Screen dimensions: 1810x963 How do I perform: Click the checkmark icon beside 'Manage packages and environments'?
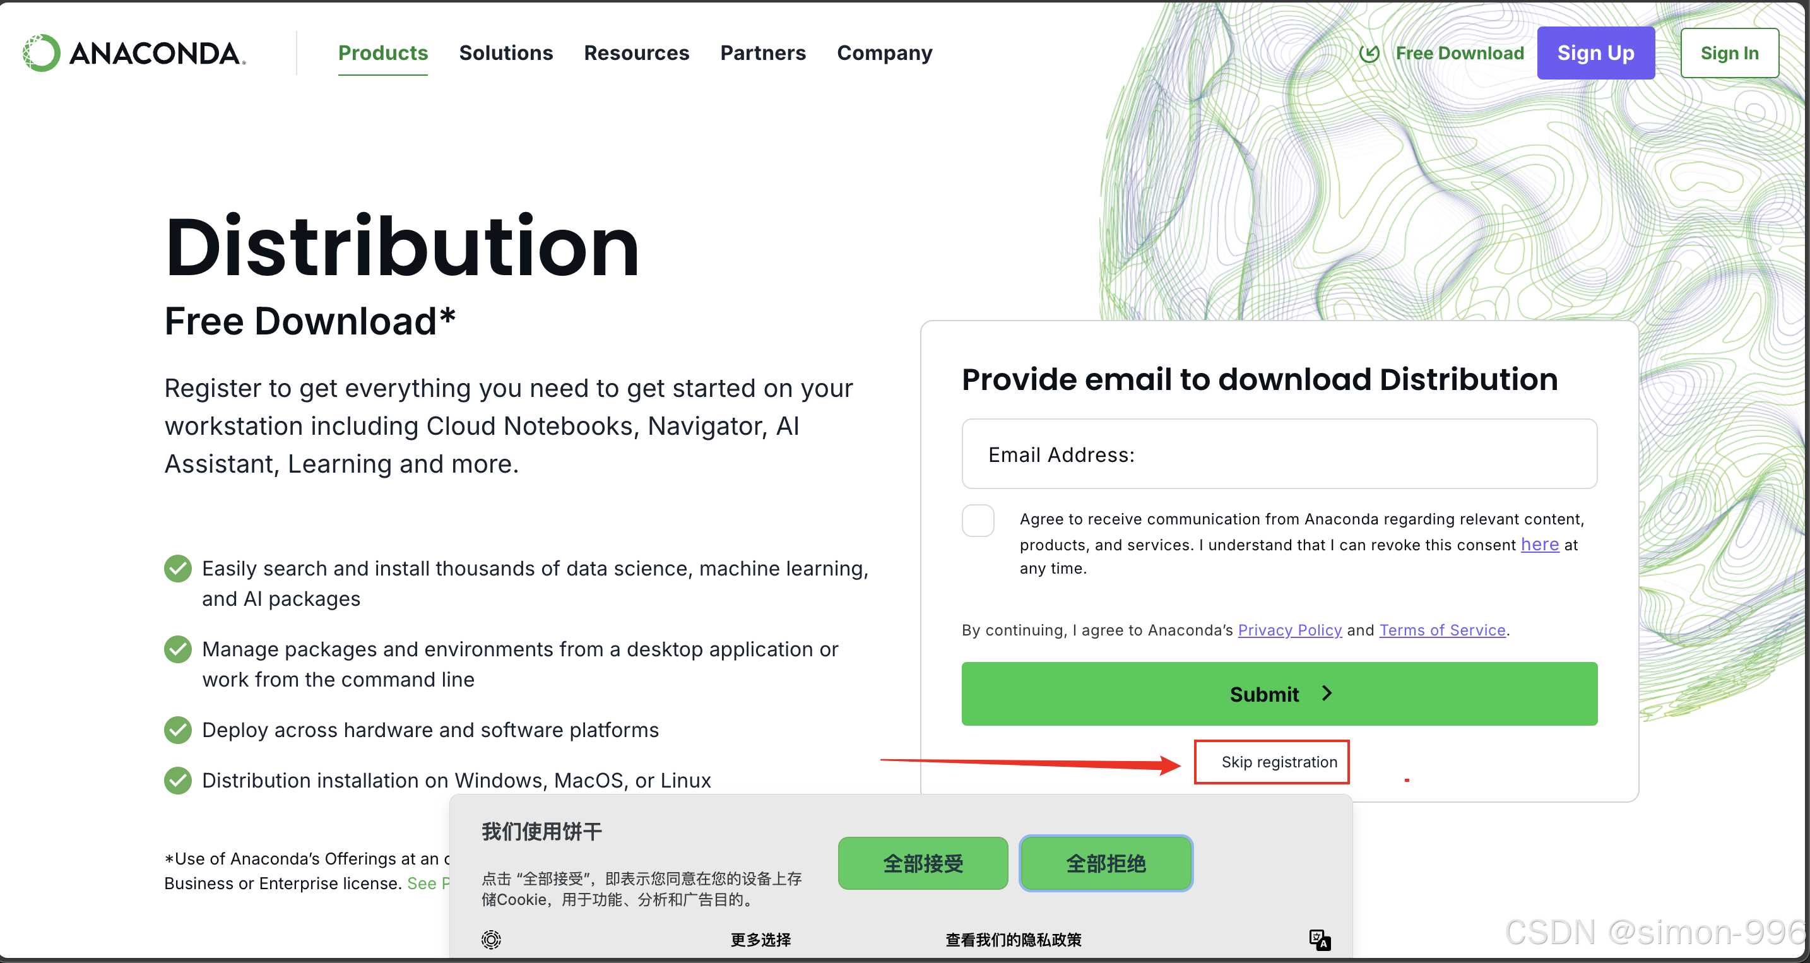178,649
